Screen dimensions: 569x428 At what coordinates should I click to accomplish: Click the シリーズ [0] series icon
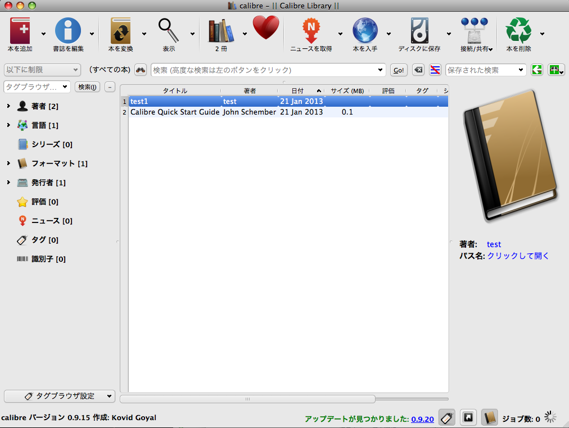click(x=23, y=144)
